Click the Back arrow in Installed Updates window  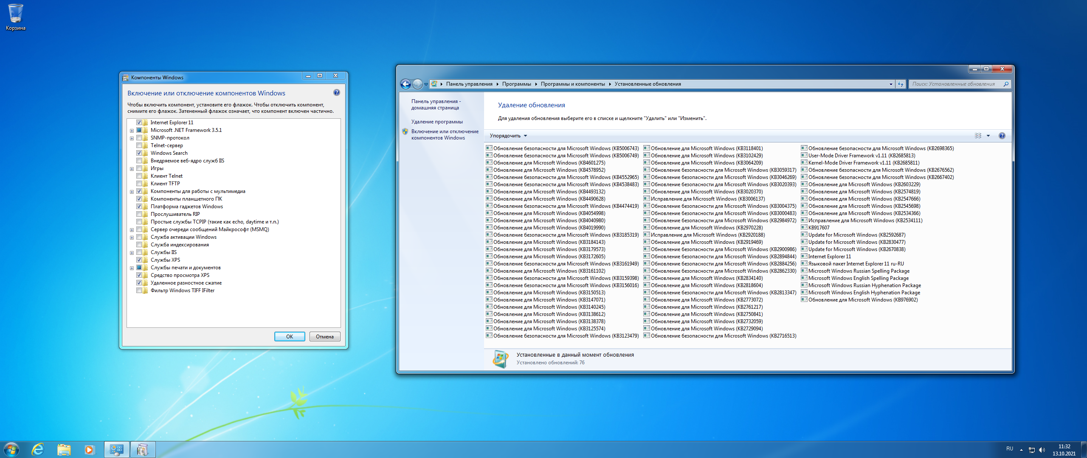pyautogui.click(x=406, y=84)
